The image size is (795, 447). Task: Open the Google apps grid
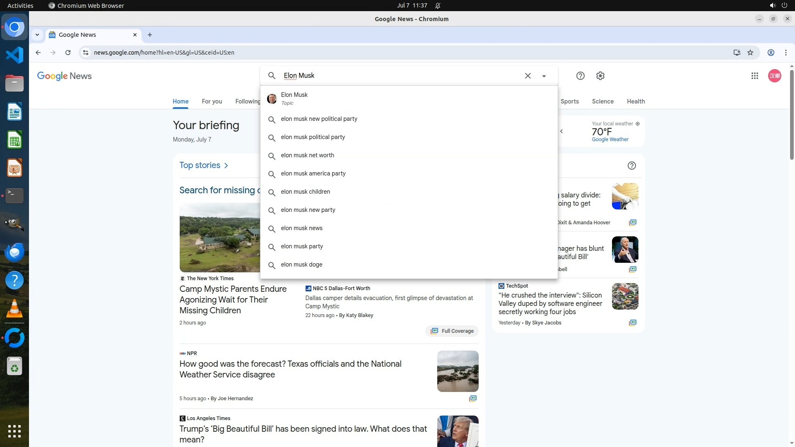pyautogui.click(x=754, y=76)
